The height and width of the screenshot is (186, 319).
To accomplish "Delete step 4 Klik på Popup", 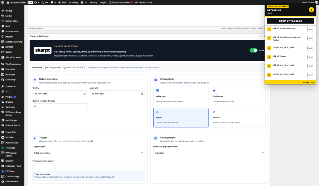I will pyautogui.click(x=311, y=57).
